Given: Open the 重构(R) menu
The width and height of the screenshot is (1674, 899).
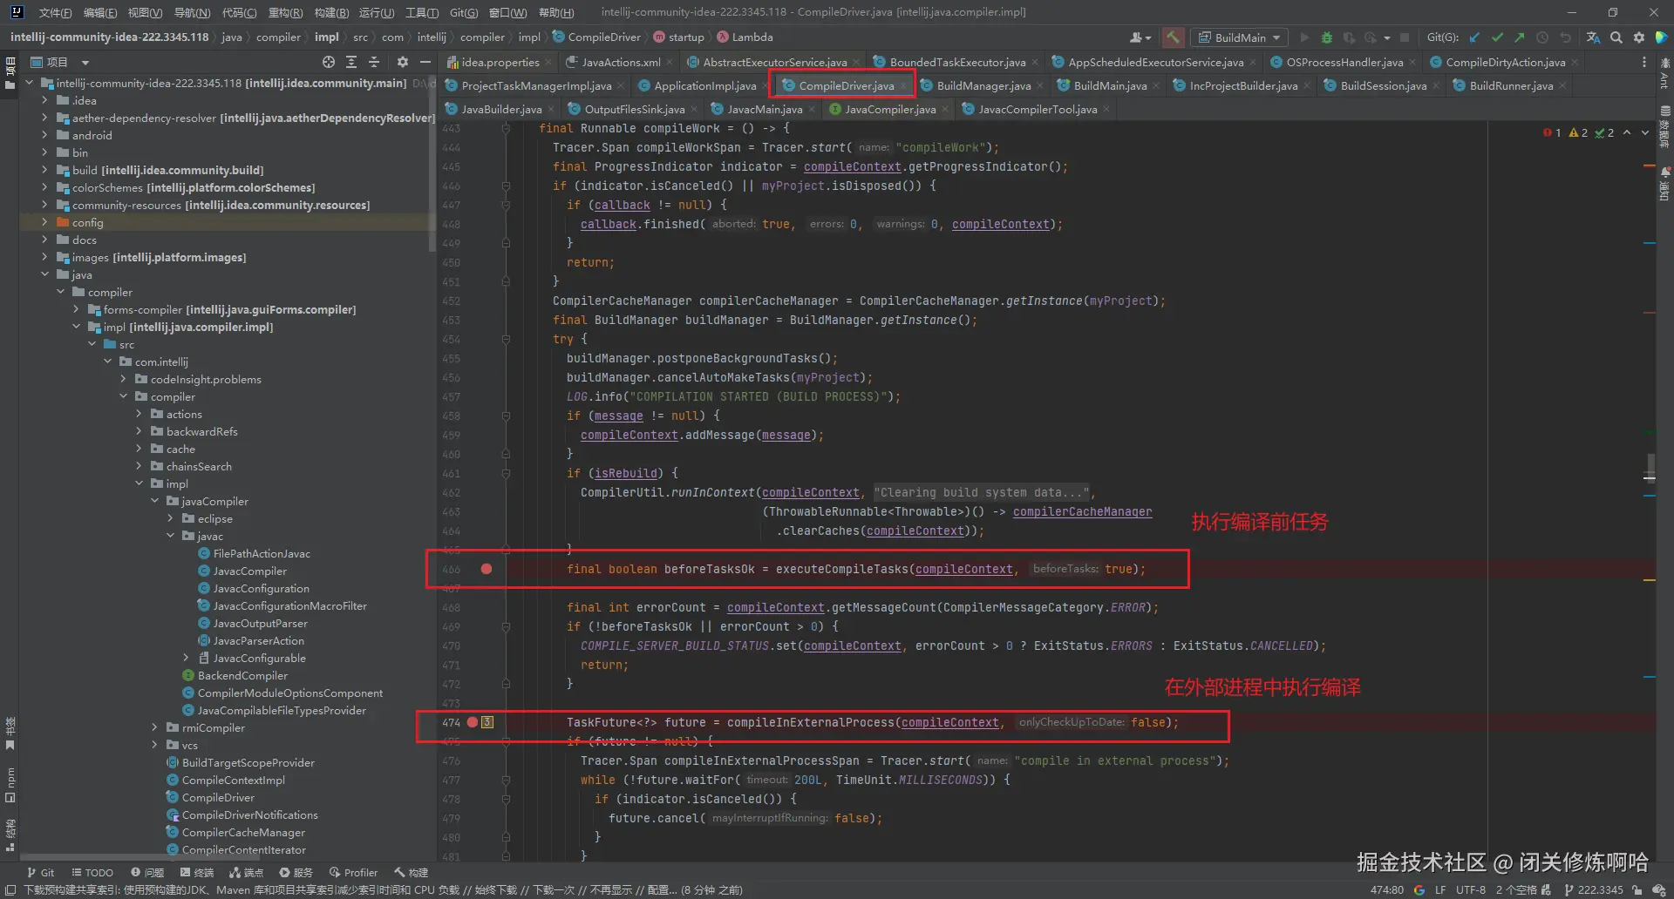Looking at the screenshot, I should (x=285, y=12).
